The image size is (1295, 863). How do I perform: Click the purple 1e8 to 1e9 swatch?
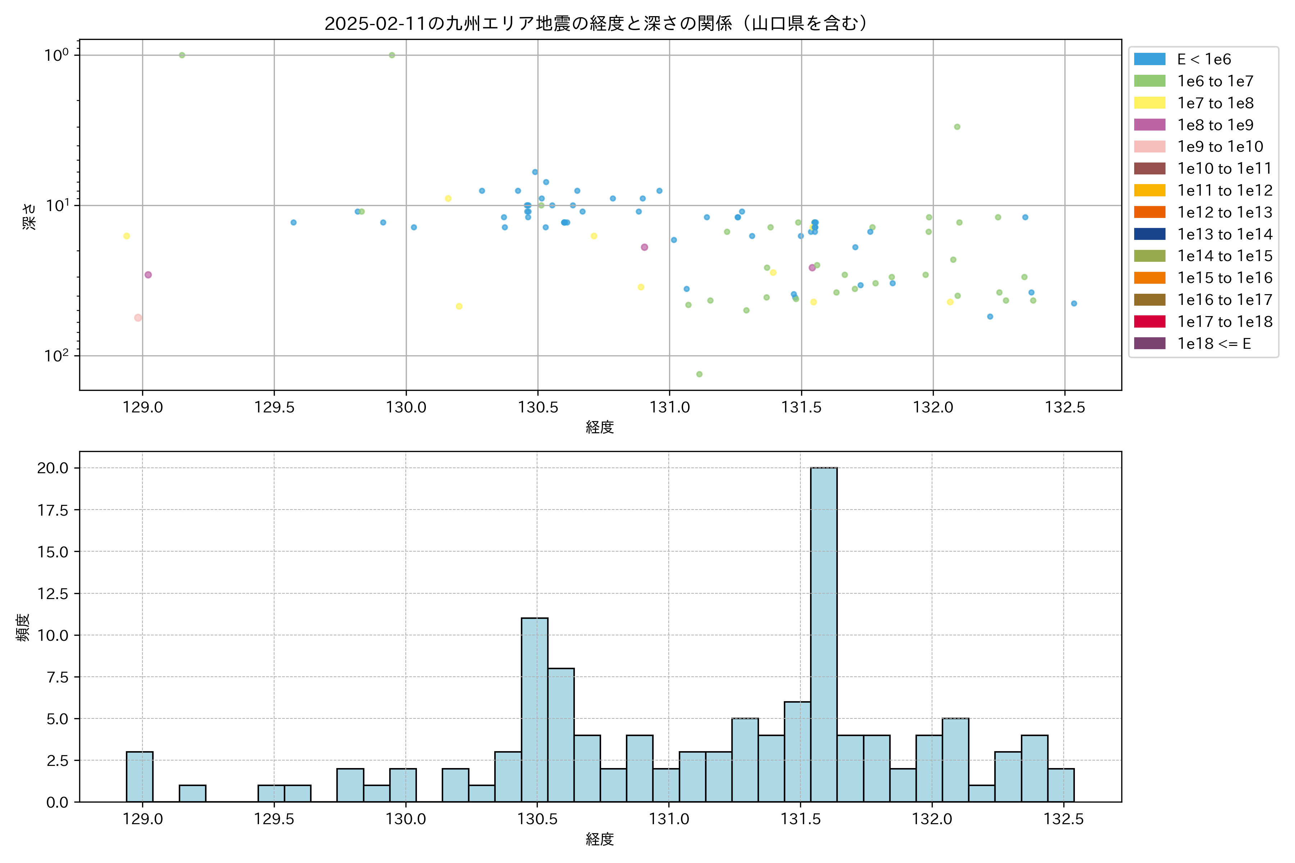click(1149, 125)
